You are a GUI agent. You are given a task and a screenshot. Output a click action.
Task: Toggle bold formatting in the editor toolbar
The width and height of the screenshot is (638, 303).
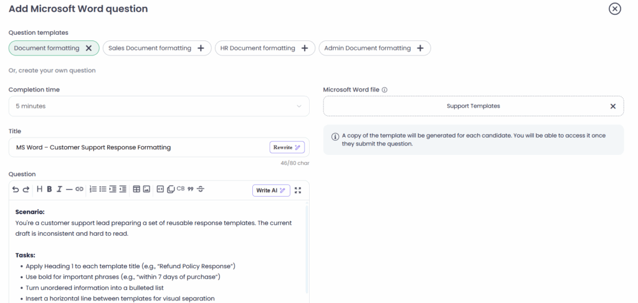[49, 189]
